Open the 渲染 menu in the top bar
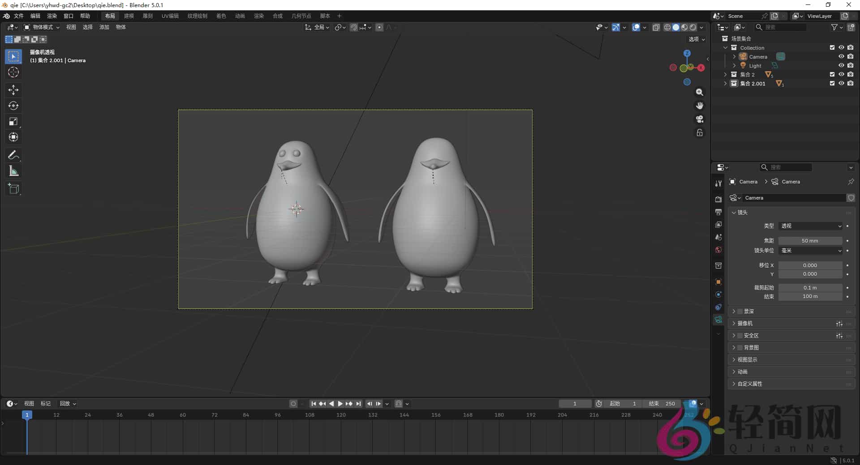Viewport: 860px width, 465px height. (52, 16)
